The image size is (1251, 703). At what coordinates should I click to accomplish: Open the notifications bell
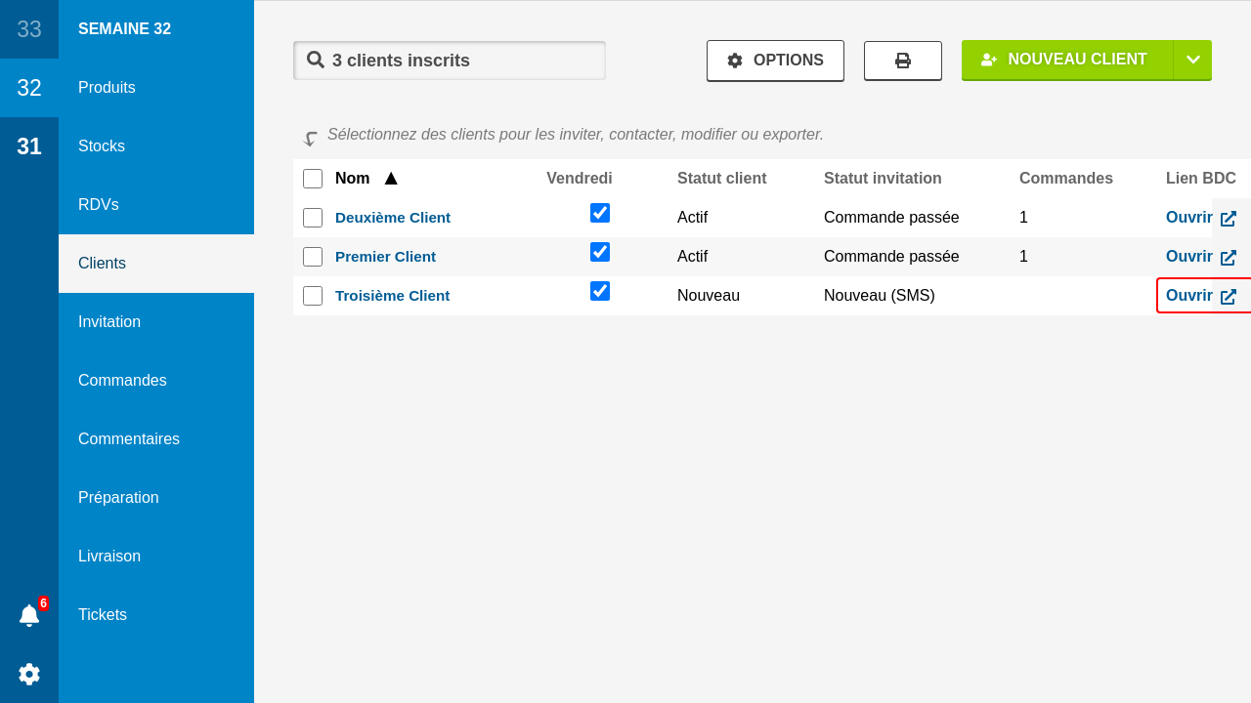pyautogui.click(x=29, y=615)
